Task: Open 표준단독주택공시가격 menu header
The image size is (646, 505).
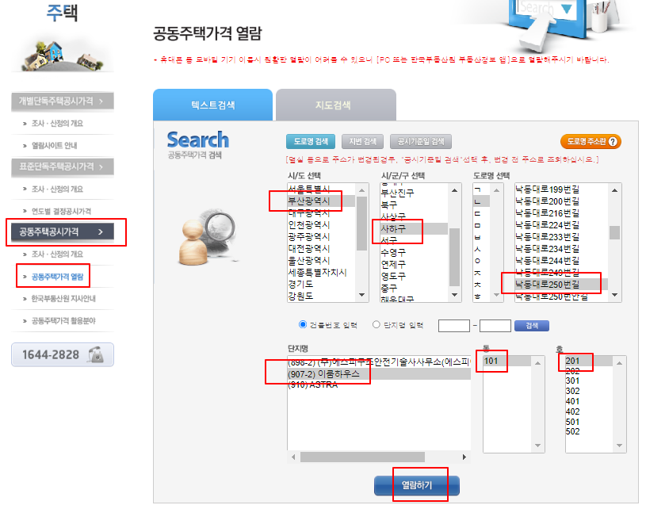Action: tap(63, 166)
